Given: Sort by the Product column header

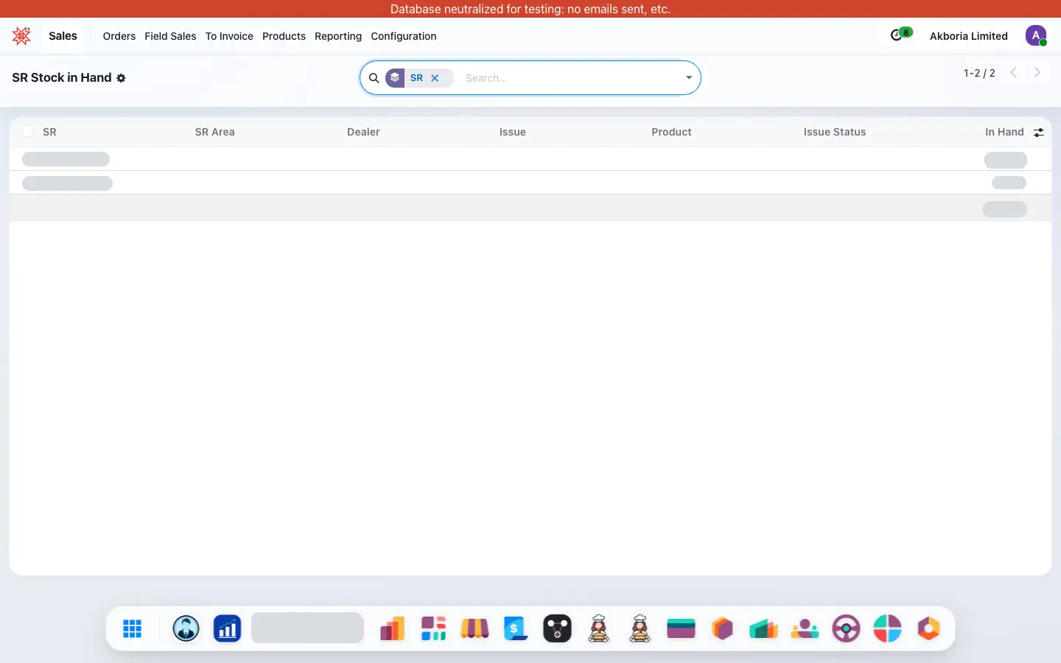Looking at the screenshot, I should tap(672, 132).
